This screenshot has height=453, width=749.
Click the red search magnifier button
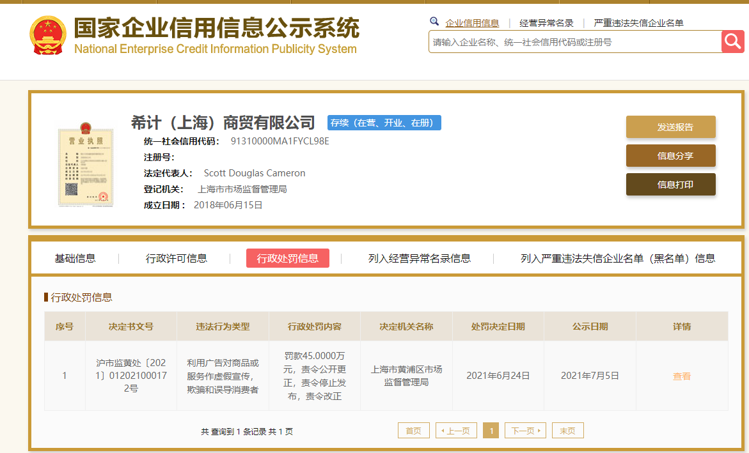pos(733,42)
